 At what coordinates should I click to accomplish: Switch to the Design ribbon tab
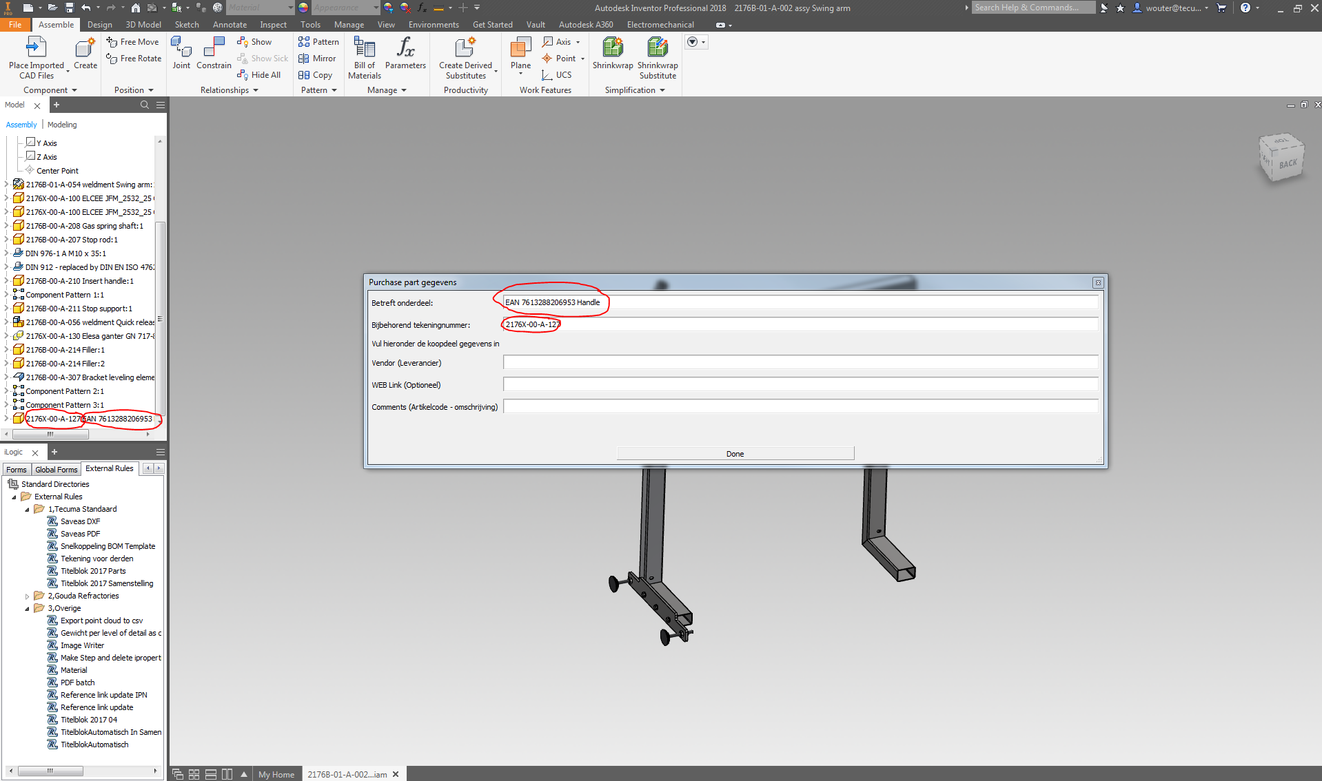tap(99, 24)
